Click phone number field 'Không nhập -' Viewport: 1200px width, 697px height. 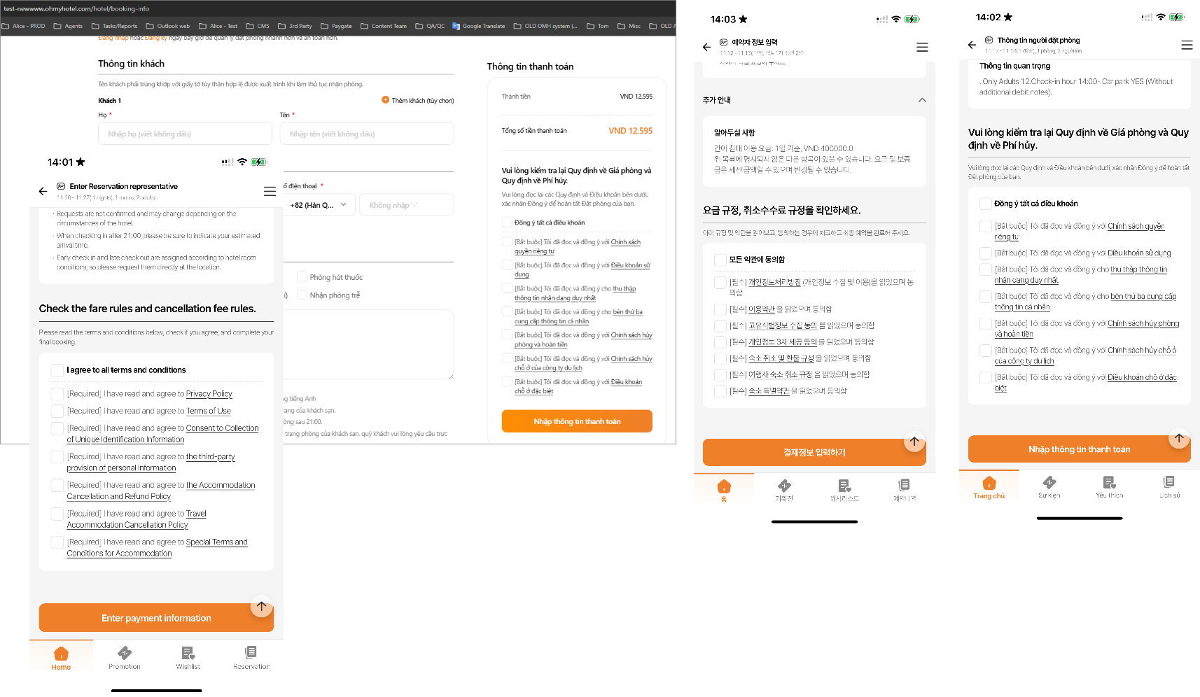click(406, 205)
